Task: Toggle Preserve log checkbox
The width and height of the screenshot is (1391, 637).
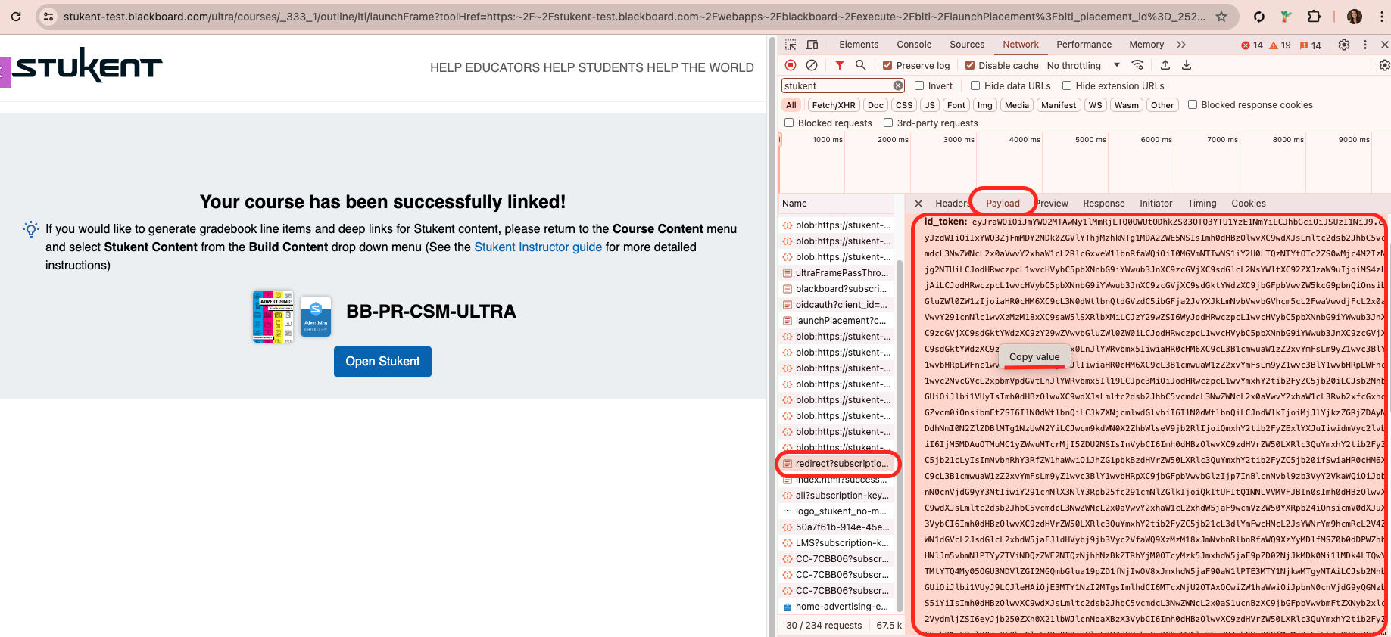Action: coord(887,65)
